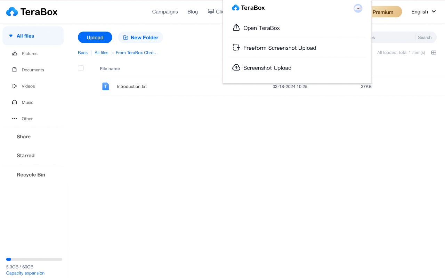Open the Campaigns page
This screenshot has height=278, width=445.
click(165, 11)
